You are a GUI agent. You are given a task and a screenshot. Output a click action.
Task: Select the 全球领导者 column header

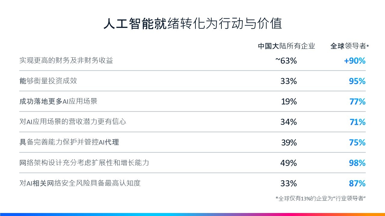(x=349, y=46)
